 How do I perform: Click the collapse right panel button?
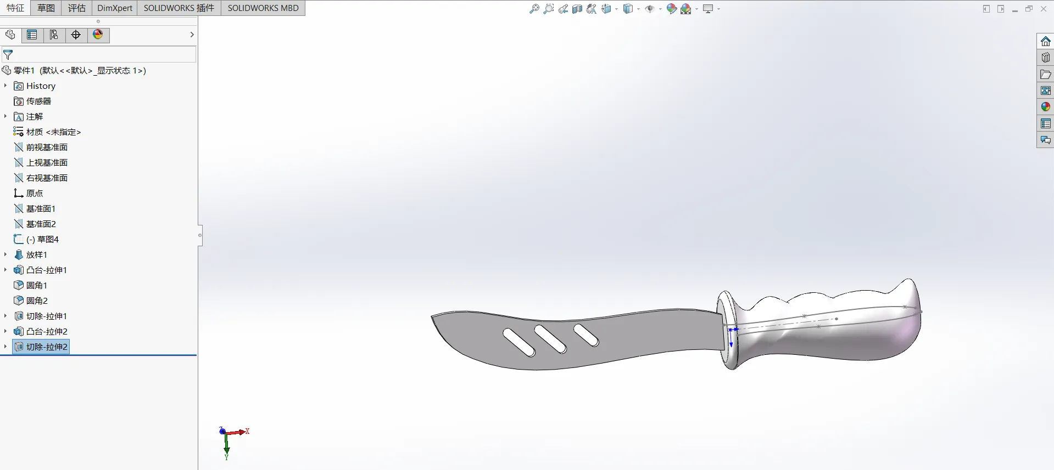coord(1001,9)
